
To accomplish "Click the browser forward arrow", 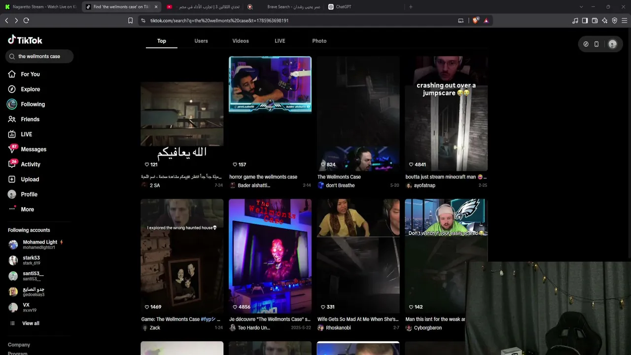I will click(x=16, y=20).
